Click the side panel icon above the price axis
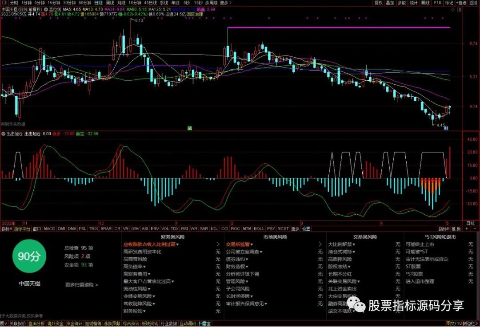The image size is (480, 327). click(459, 9)
